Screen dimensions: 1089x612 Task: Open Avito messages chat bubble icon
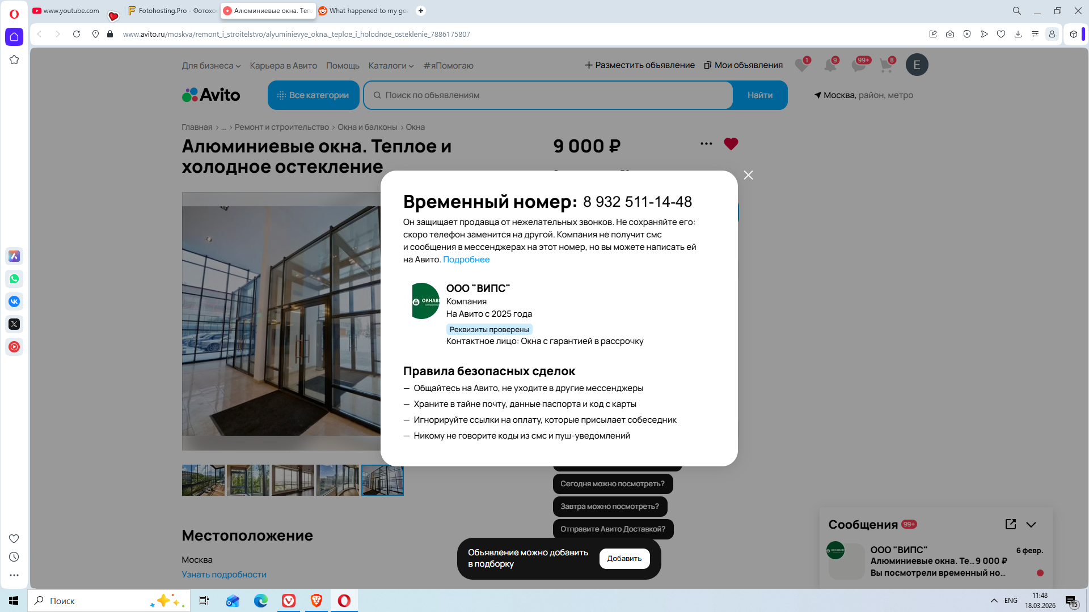click(x=858, y=65)
